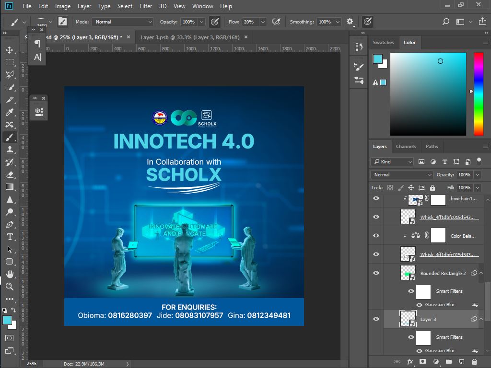Screen dimensions: 491x368
Task: Create a new layer with the new-layer icon
Action: coord(462,362)
